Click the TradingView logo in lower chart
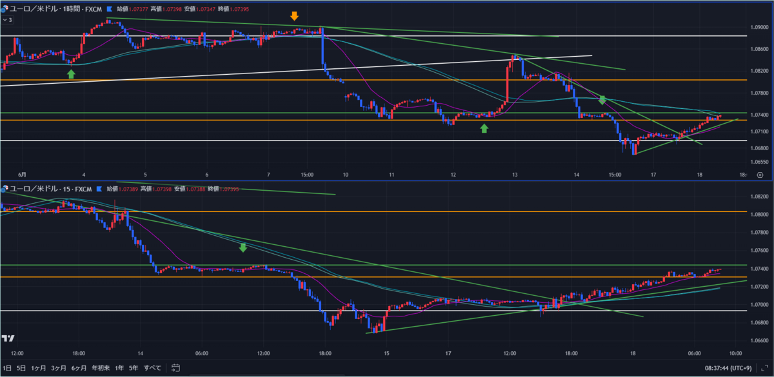The image size is (774, 377). tap(8, 338)
